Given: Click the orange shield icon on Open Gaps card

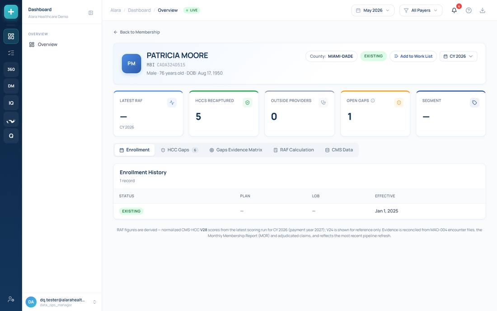Looking at the screenshot, I should pos(399,103).
